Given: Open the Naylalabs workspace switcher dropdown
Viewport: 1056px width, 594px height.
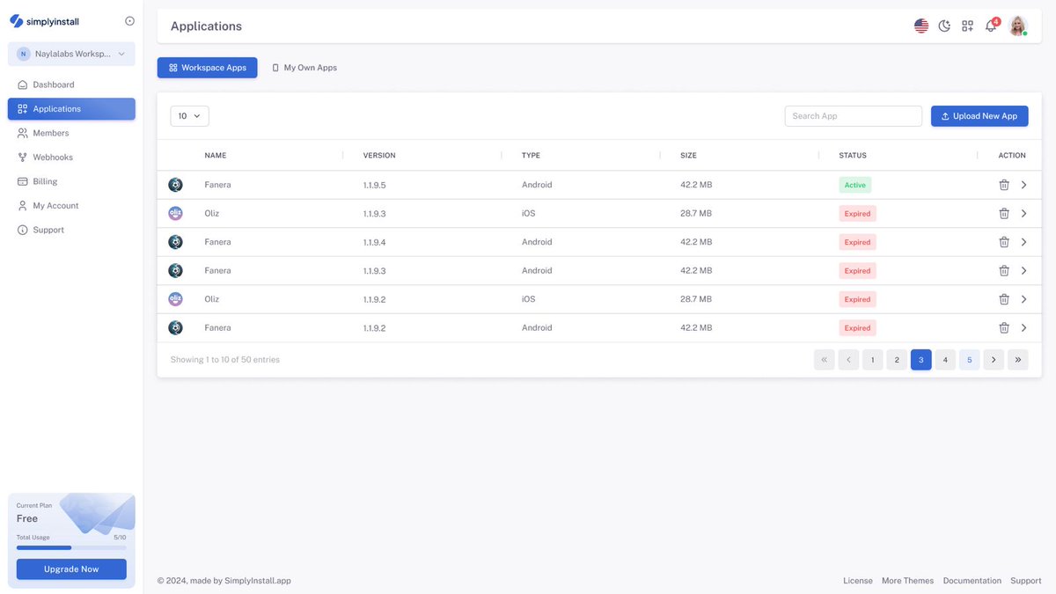Looking at the screenshot, I should pyautogui.click(x=71, y=54).
